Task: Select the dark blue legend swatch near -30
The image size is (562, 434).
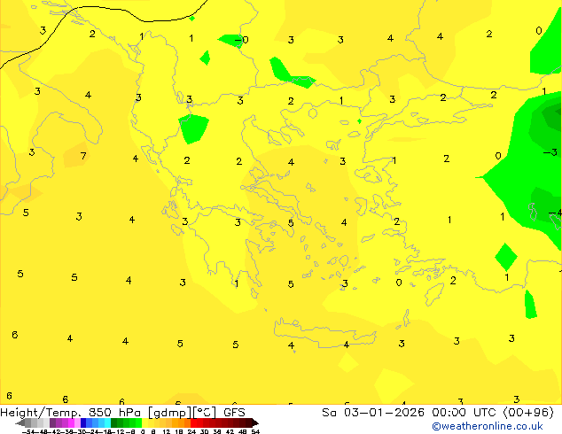Action: [83, 422]
